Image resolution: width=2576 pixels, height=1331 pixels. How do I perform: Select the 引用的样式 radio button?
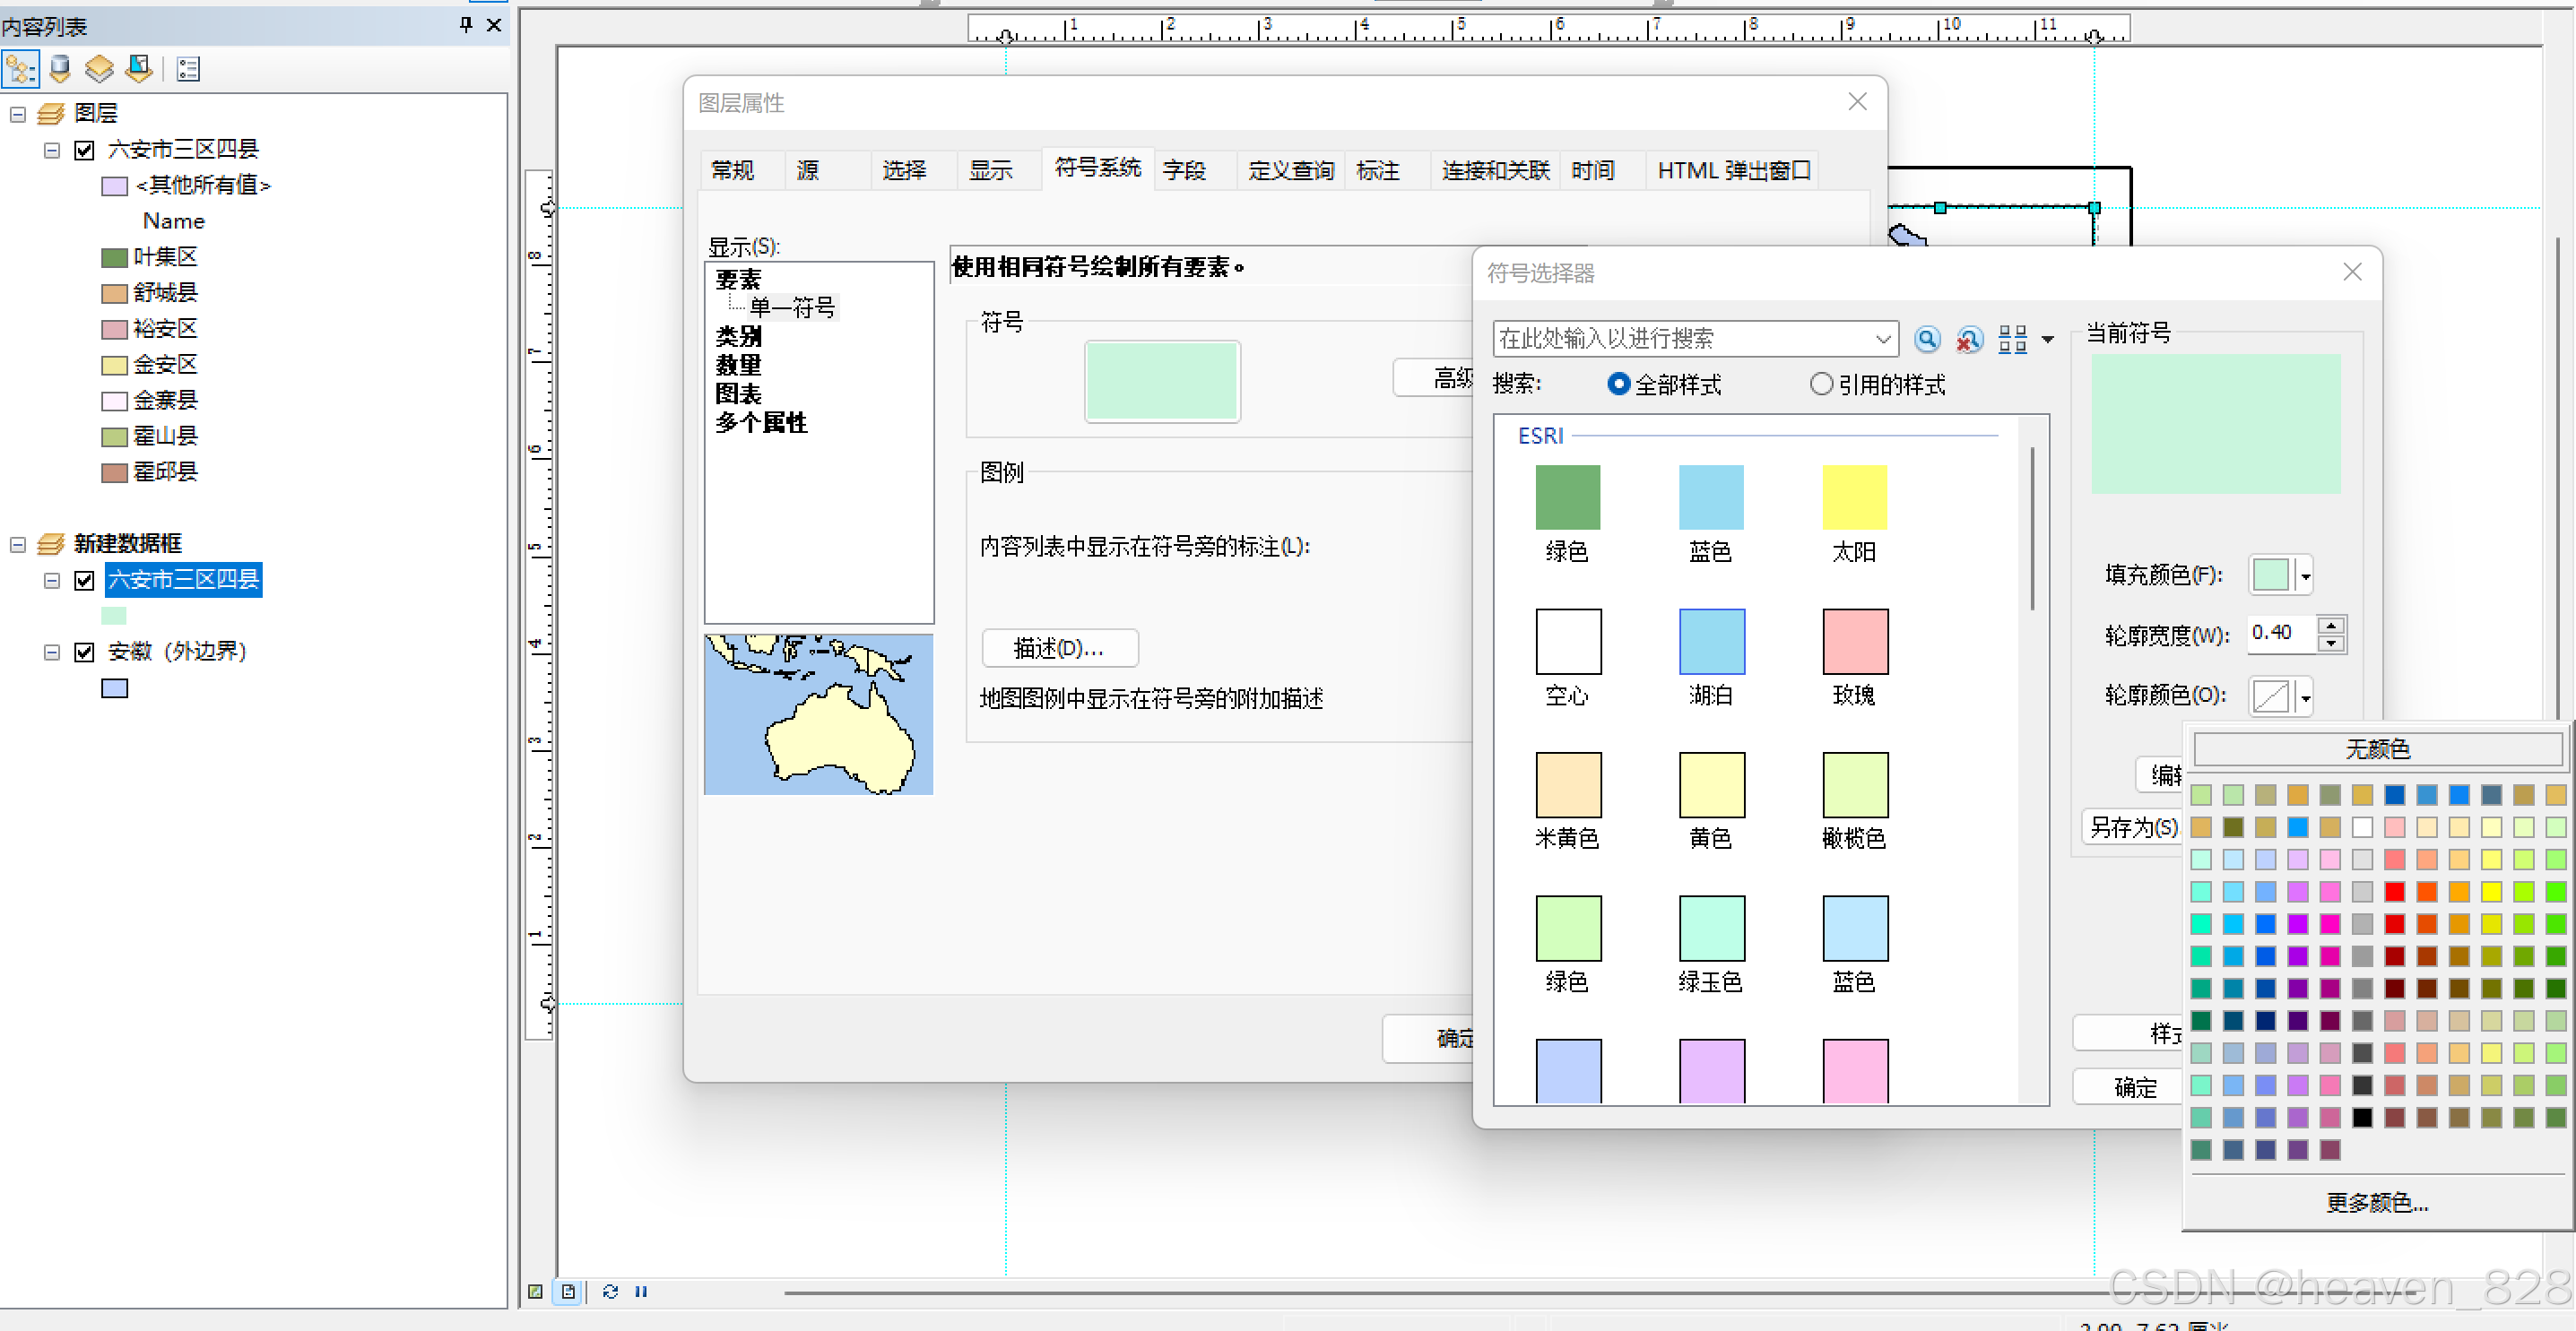[x=1821, y=384]
